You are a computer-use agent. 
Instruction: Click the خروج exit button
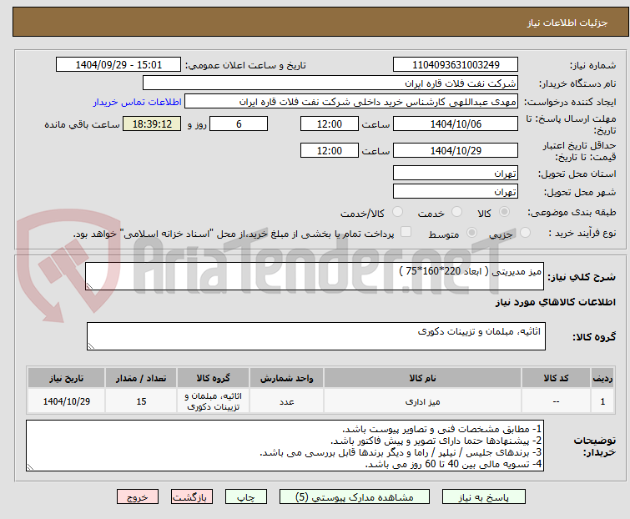[138, 497]
